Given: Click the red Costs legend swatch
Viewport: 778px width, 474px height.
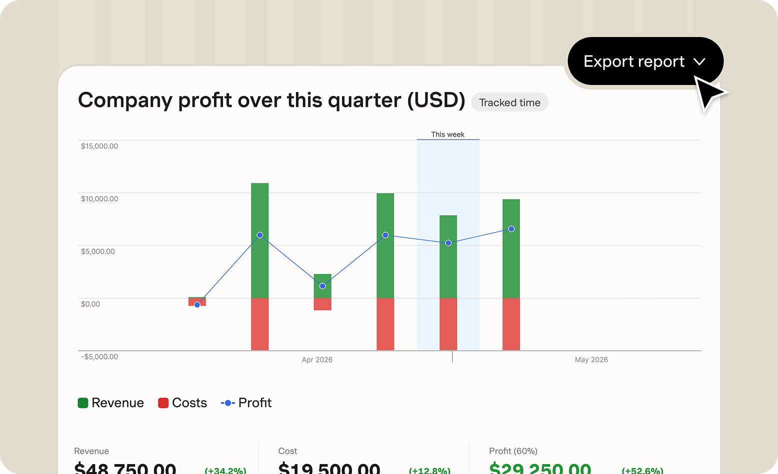Looking at the screenshot, I should [x=163, y=402].
